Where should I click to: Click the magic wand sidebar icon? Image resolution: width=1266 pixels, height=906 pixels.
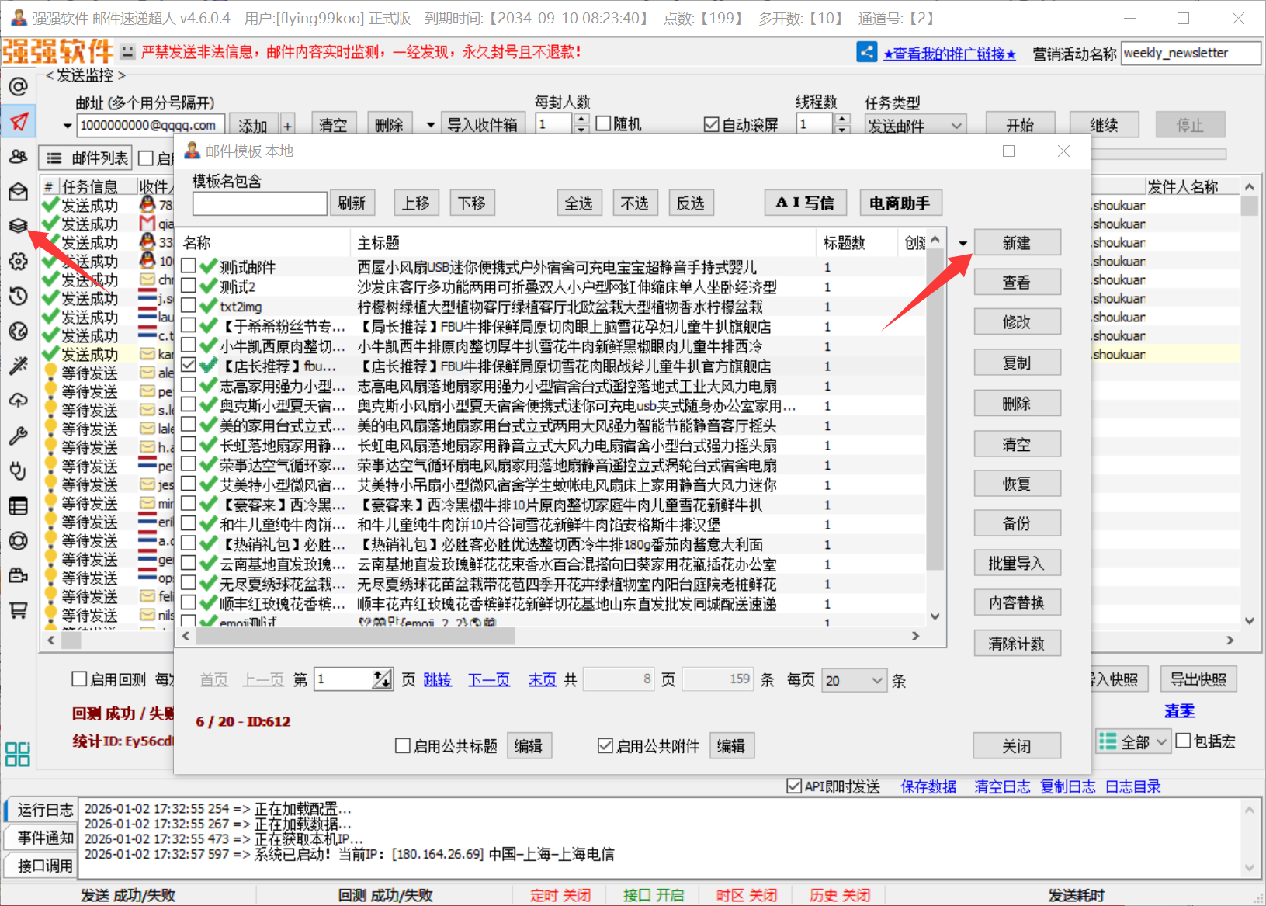pos(18,366)
